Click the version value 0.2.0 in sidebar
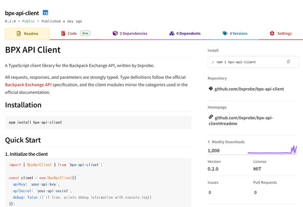 pos(213,169)
